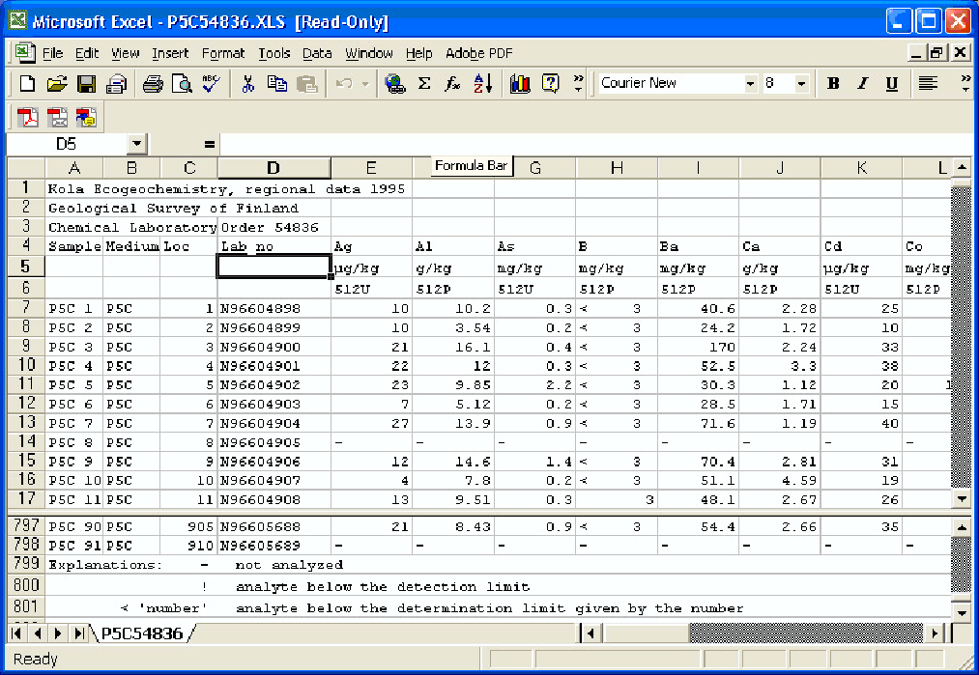Toggle Underline formatting
The height and width of the screenshot is (675, 979).
click(x=891, y=84)
